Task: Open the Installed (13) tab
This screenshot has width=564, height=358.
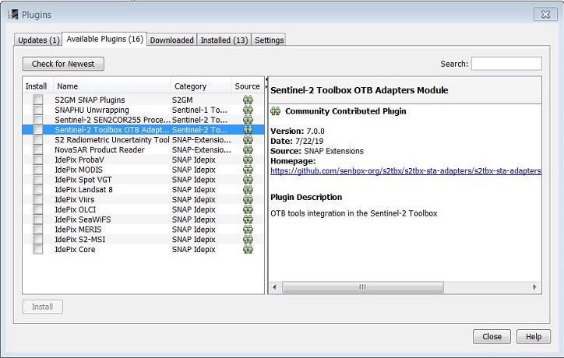Action: [x=224, y=40]
